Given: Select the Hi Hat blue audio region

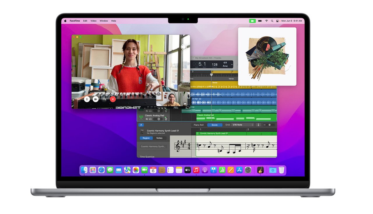Looking at the screenshot, I should pos(233,101).
